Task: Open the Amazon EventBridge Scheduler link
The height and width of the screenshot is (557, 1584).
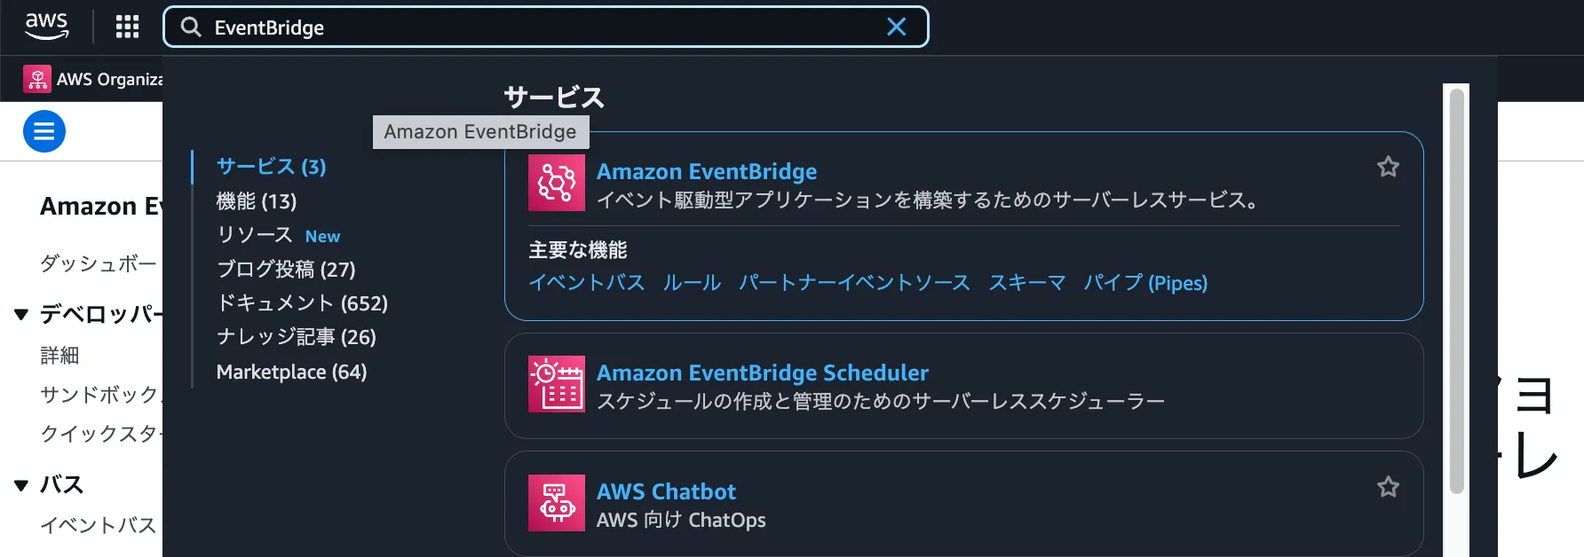Action: tap(762, 373)
